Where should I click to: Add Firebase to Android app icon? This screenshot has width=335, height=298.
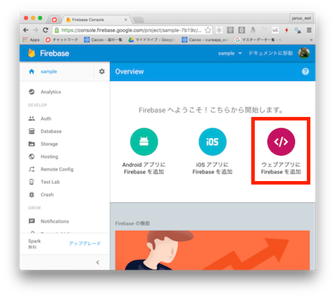pyautogui.click(x=144, y=142)
